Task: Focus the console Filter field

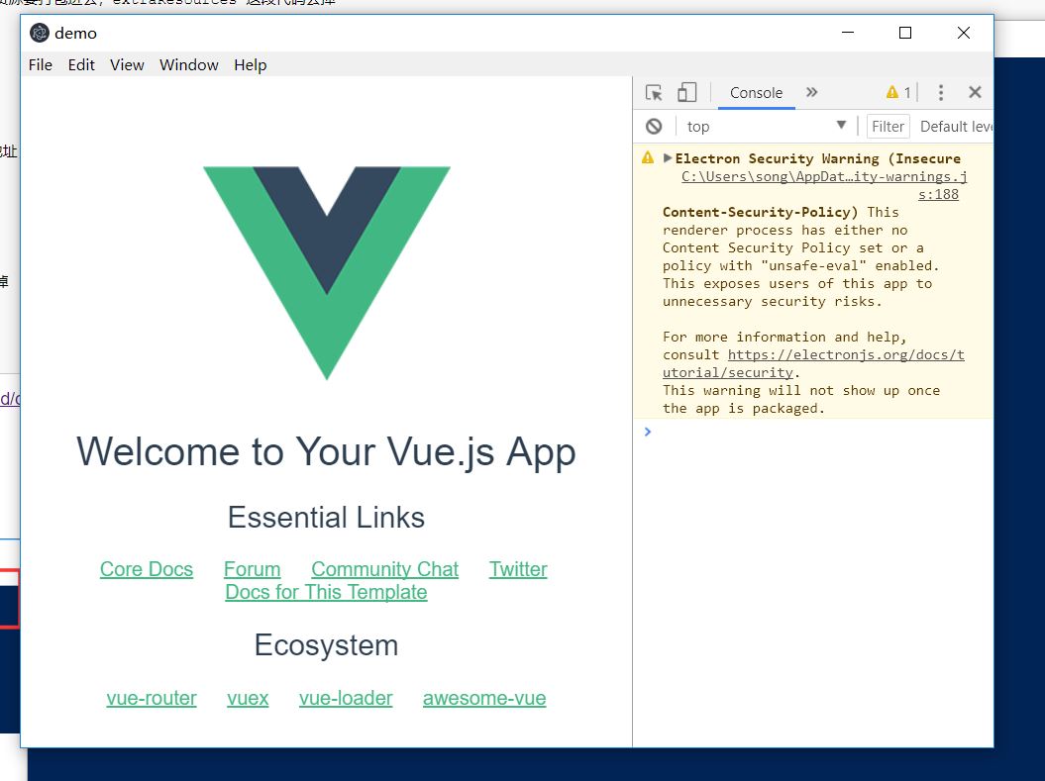Action: 888,127
